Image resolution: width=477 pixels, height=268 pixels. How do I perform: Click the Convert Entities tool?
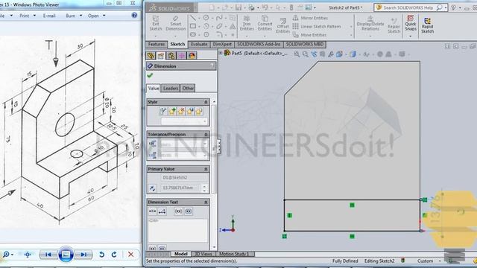point(265,23)
